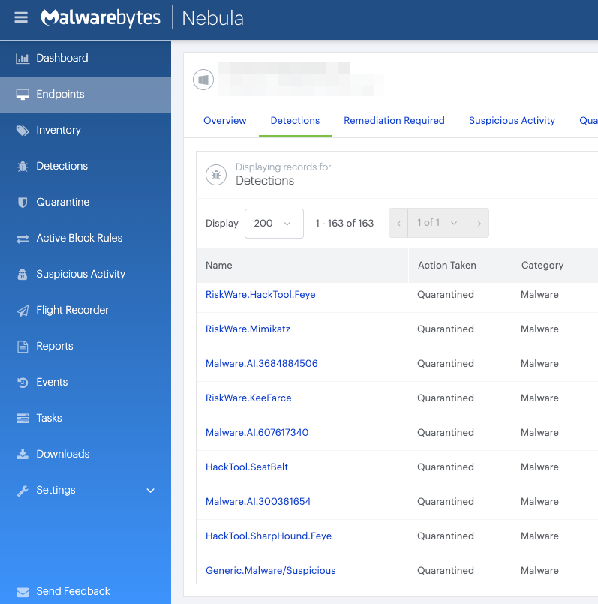
Task: Click the Downloads tray icon
Action: coord(23,455)
